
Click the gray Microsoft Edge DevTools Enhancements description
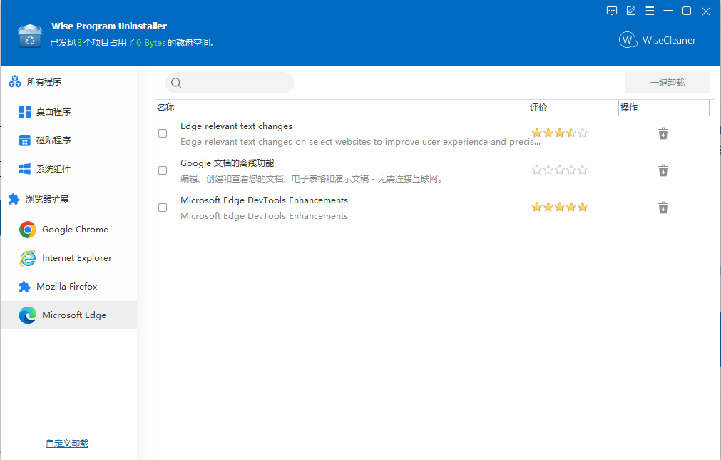point(264,216)
